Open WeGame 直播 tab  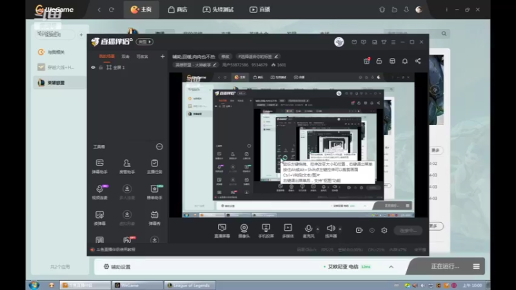(x=260, y=10)
